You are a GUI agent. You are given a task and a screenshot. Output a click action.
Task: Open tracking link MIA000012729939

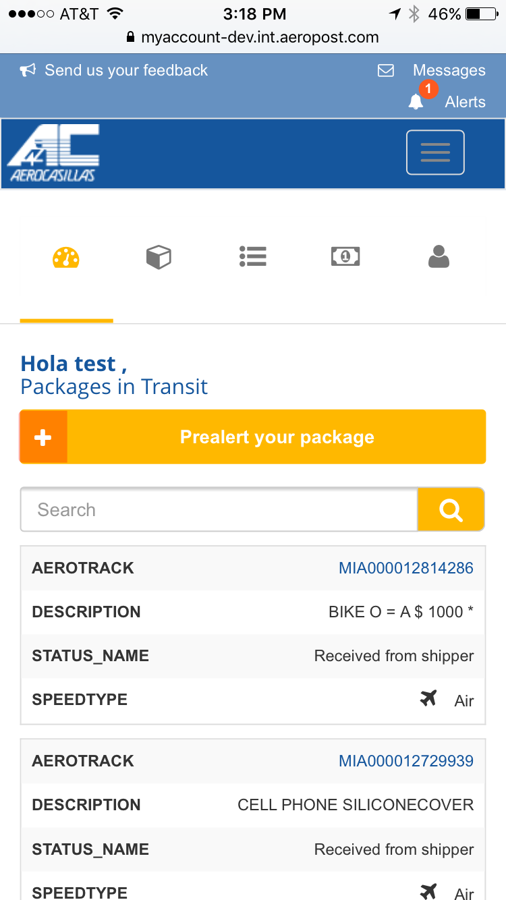tap(406, 761)
